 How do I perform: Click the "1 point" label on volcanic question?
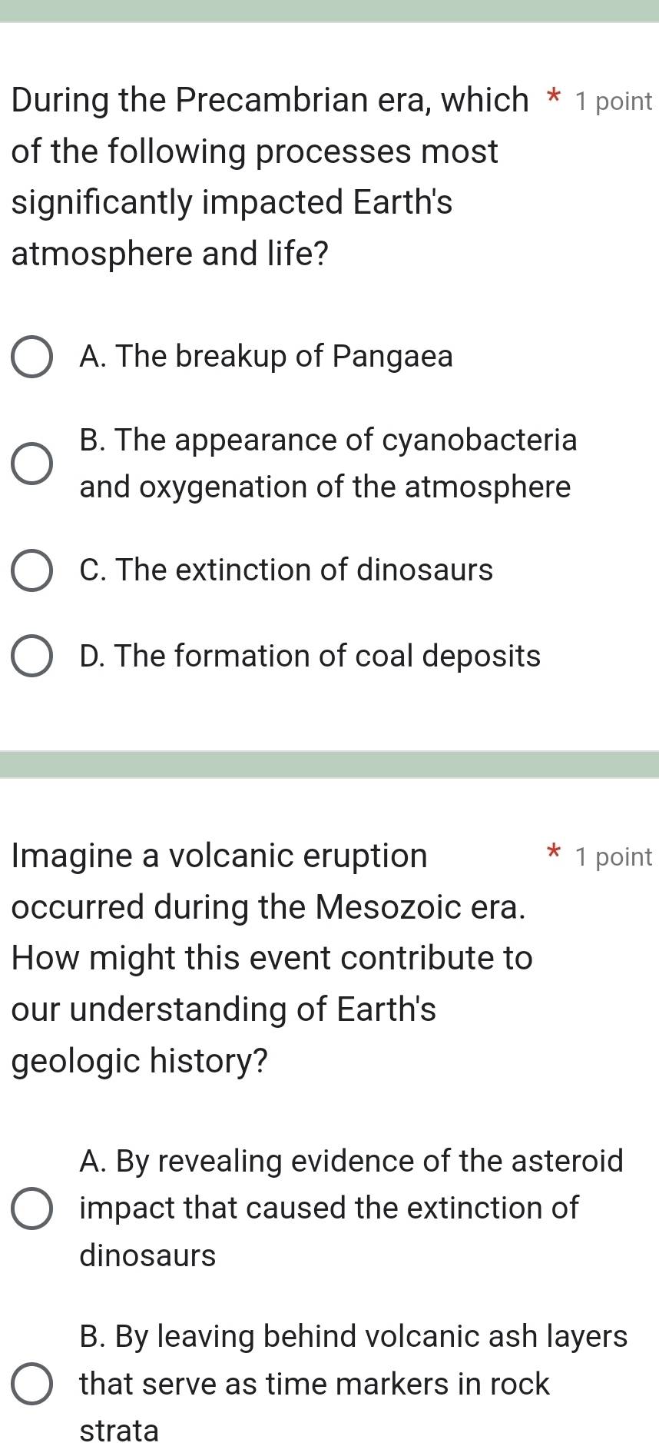click(x=614, y=857)
